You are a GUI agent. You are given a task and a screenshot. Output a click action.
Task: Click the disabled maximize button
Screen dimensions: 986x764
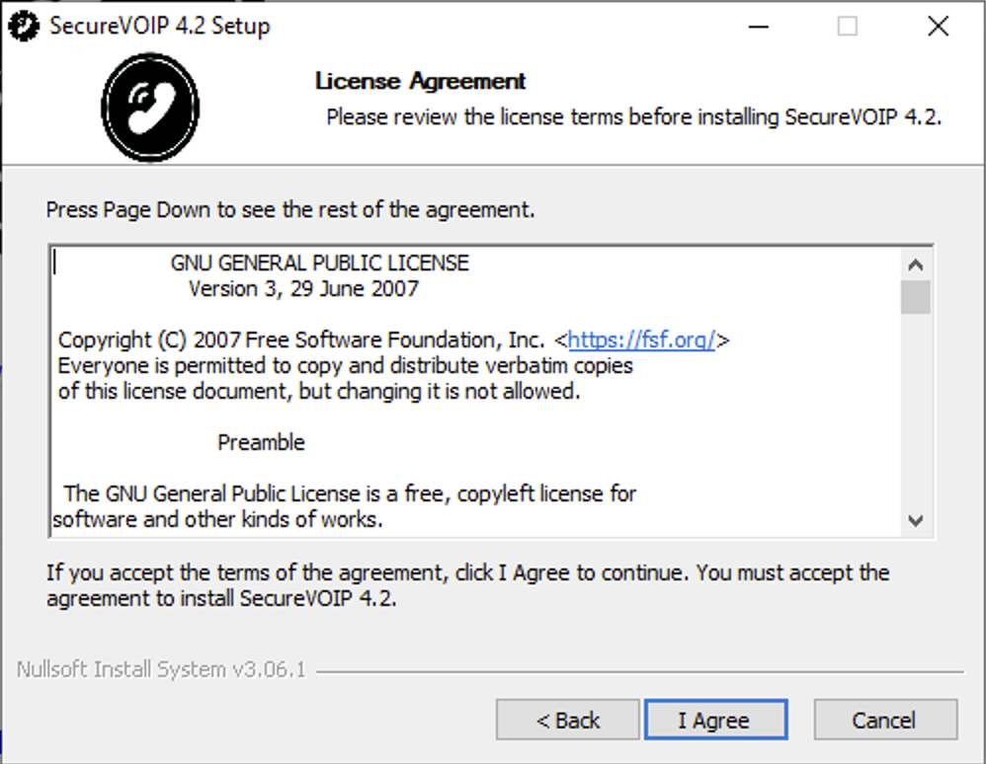847,27
